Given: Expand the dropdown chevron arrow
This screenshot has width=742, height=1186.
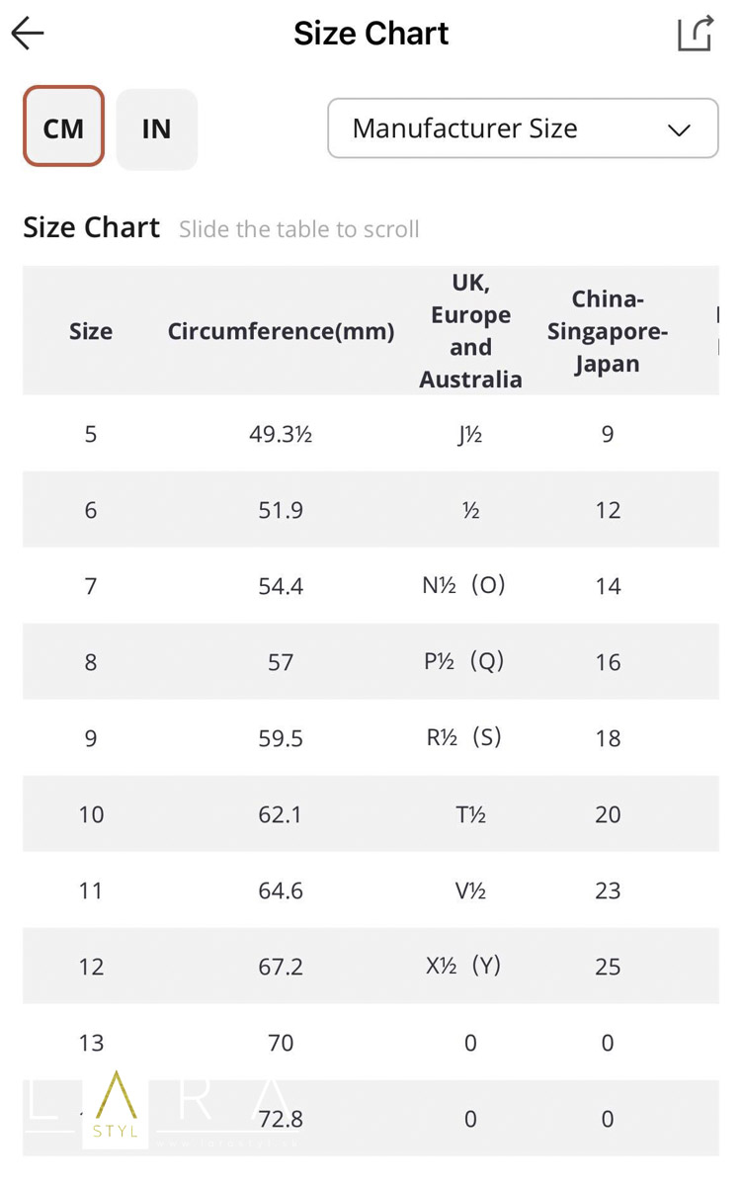Looking at the screenshot, I should (x=679, y=129).
